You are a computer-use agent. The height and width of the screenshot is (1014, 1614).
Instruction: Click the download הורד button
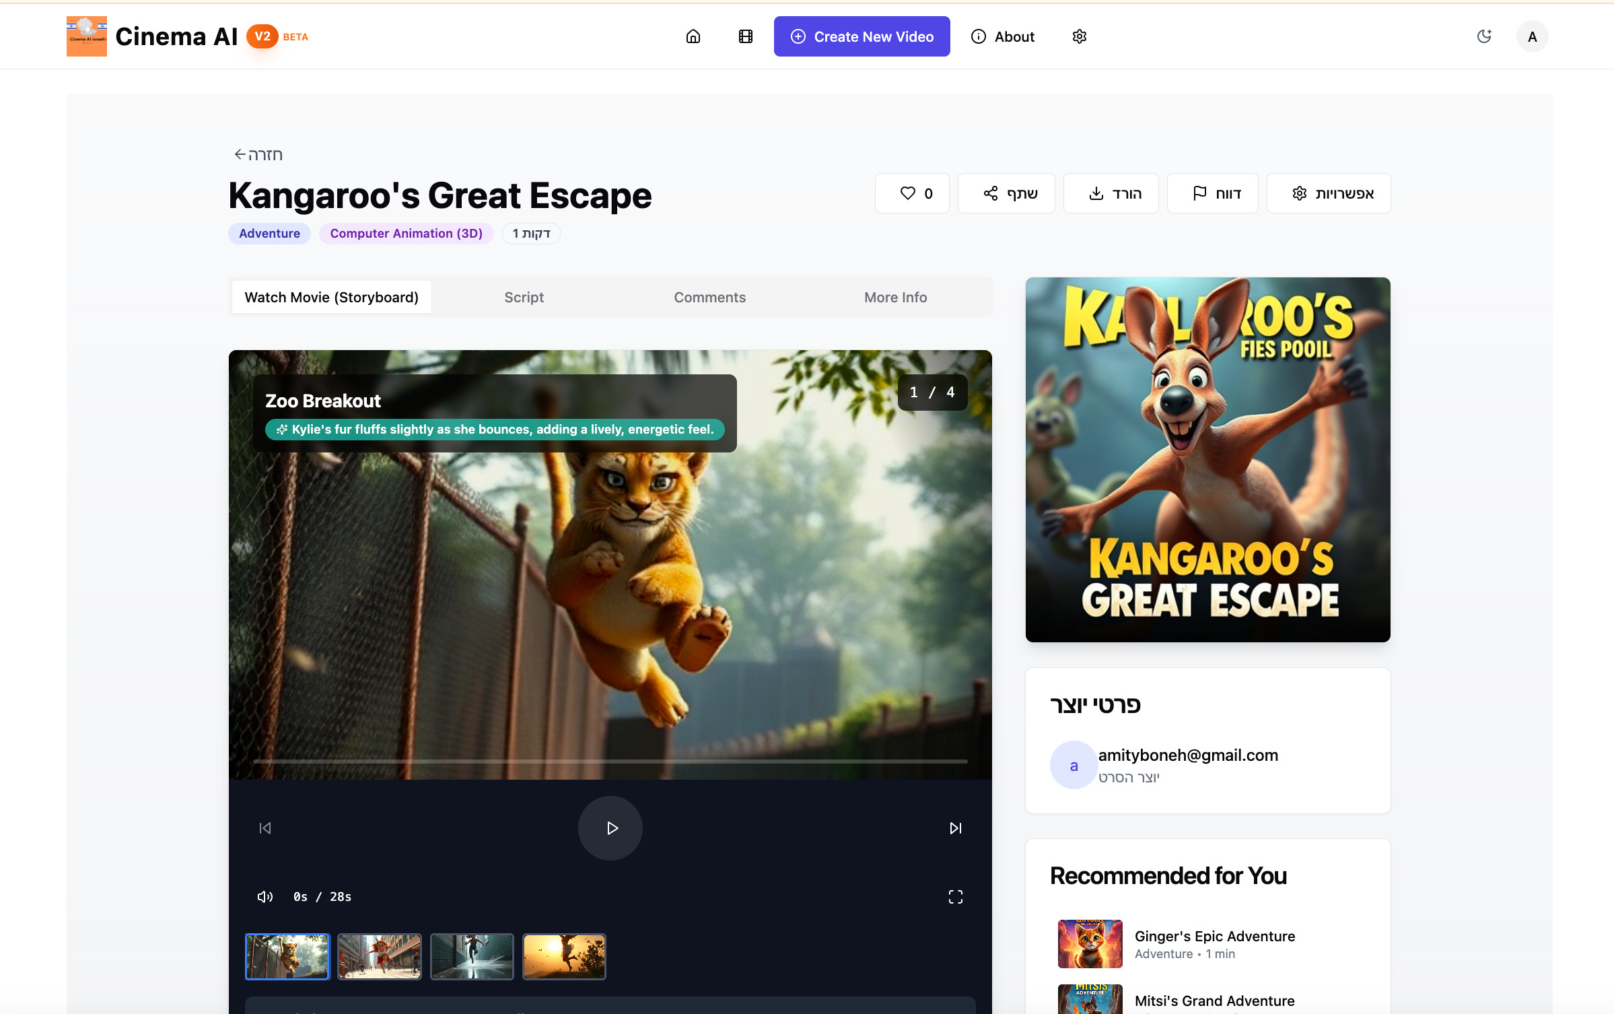click(1111, 193)
